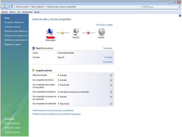This screenshot has height=137, width=182.
Task: Click the Ver estado link
Action: [x=108, y=57]
